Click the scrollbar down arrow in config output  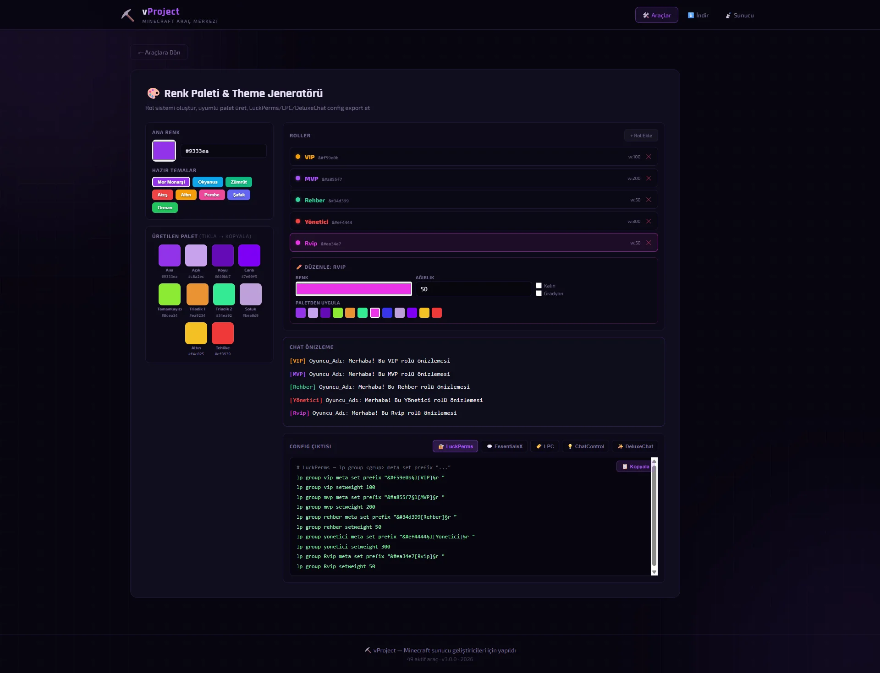click(654, 572)
